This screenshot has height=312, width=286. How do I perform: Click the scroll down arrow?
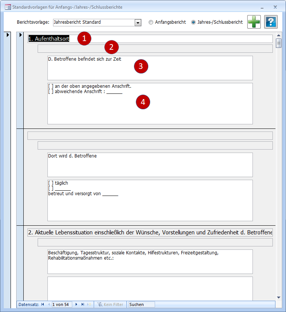pyautogui.click(x=278, y=297)
